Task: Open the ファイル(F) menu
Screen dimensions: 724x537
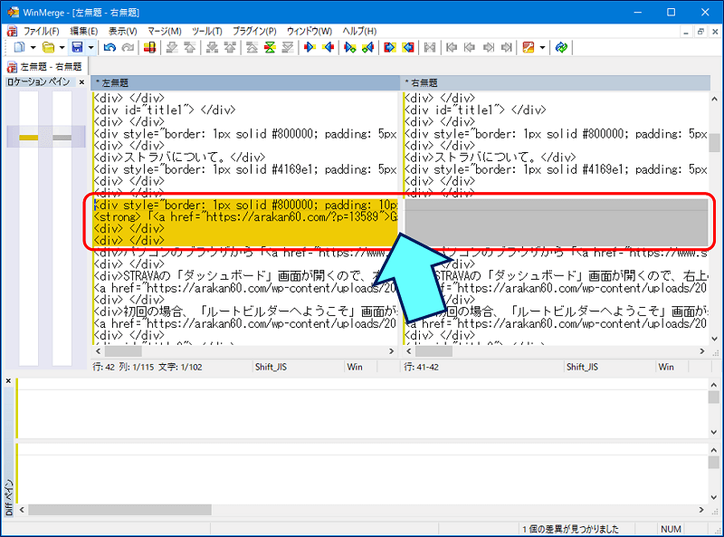Action: tap(41, 32)
